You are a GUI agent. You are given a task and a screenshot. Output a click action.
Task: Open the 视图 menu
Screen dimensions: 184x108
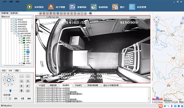click(x=11, y=2)
